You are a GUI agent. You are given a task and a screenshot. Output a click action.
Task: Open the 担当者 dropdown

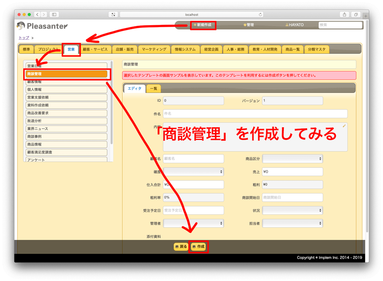point(292,223)
